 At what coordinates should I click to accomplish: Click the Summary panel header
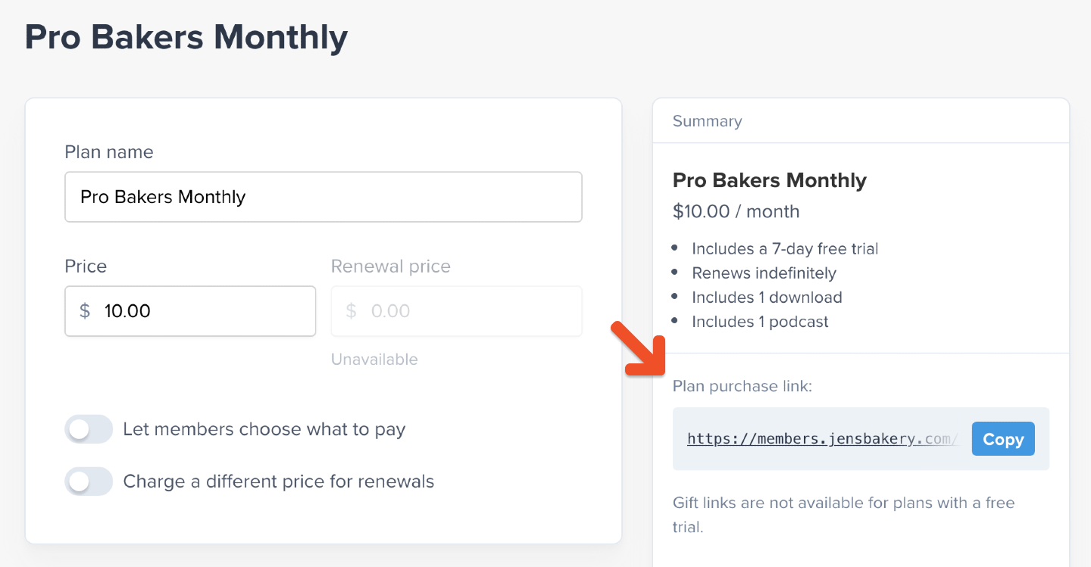[x=707, y=121]
